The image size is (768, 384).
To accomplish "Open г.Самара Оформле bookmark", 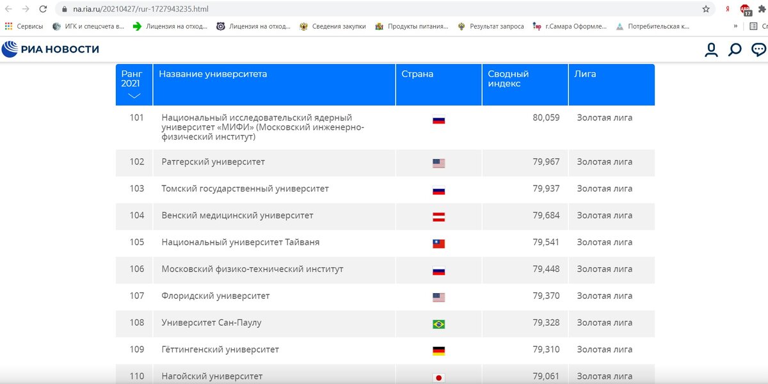I will pos(570,26).
